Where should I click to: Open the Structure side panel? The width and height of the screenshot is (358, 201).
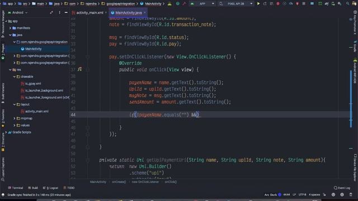coord(3,142)
